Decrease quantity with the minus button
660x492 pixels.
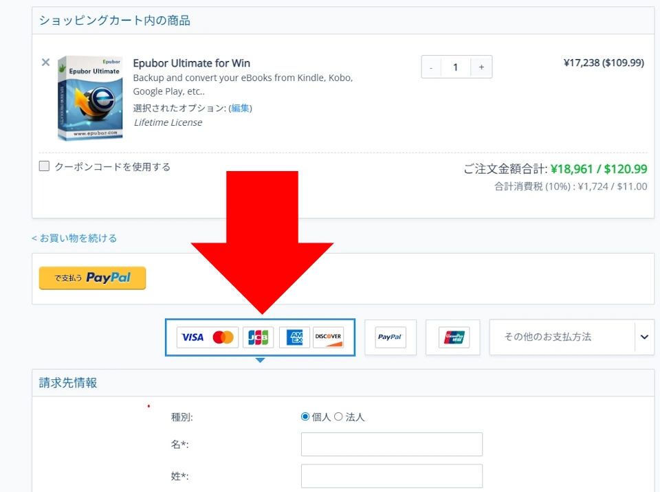(431, 67)
